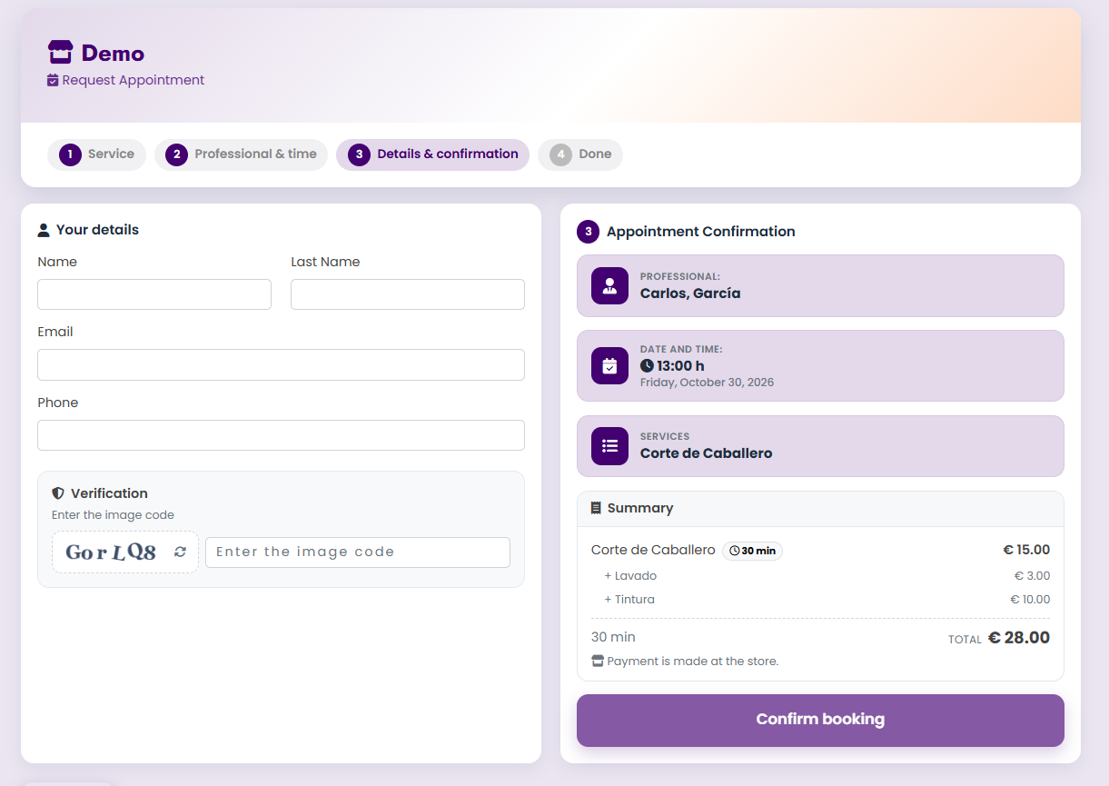Click into the Email field

(281, 364)
